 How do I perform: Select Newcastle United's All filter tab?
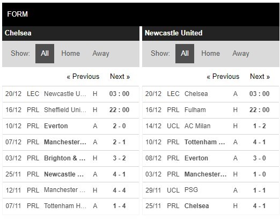(x=185, y=54)
